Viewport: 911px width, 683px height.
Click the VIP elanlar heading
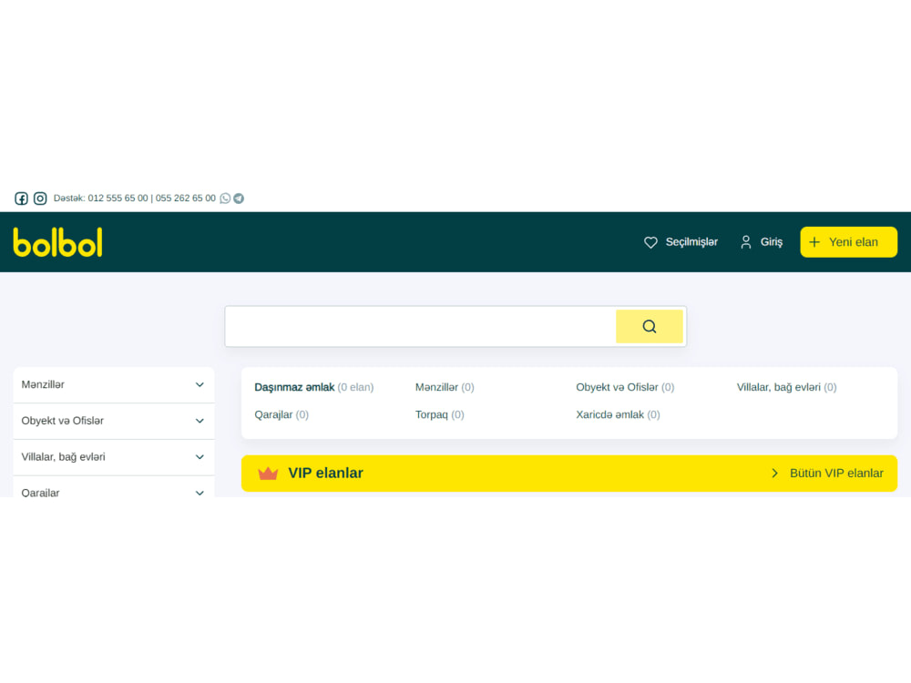325,473
